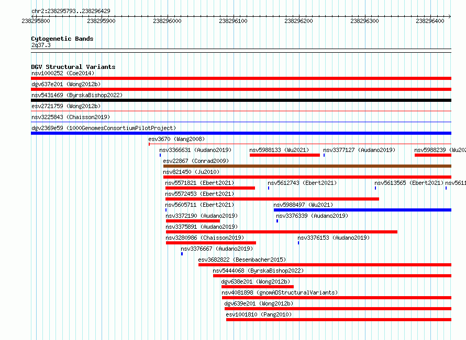Screen dimensions: 466x340
Task: Click the Cytogenetic Bands track title
Action: [x=62, y=39]
